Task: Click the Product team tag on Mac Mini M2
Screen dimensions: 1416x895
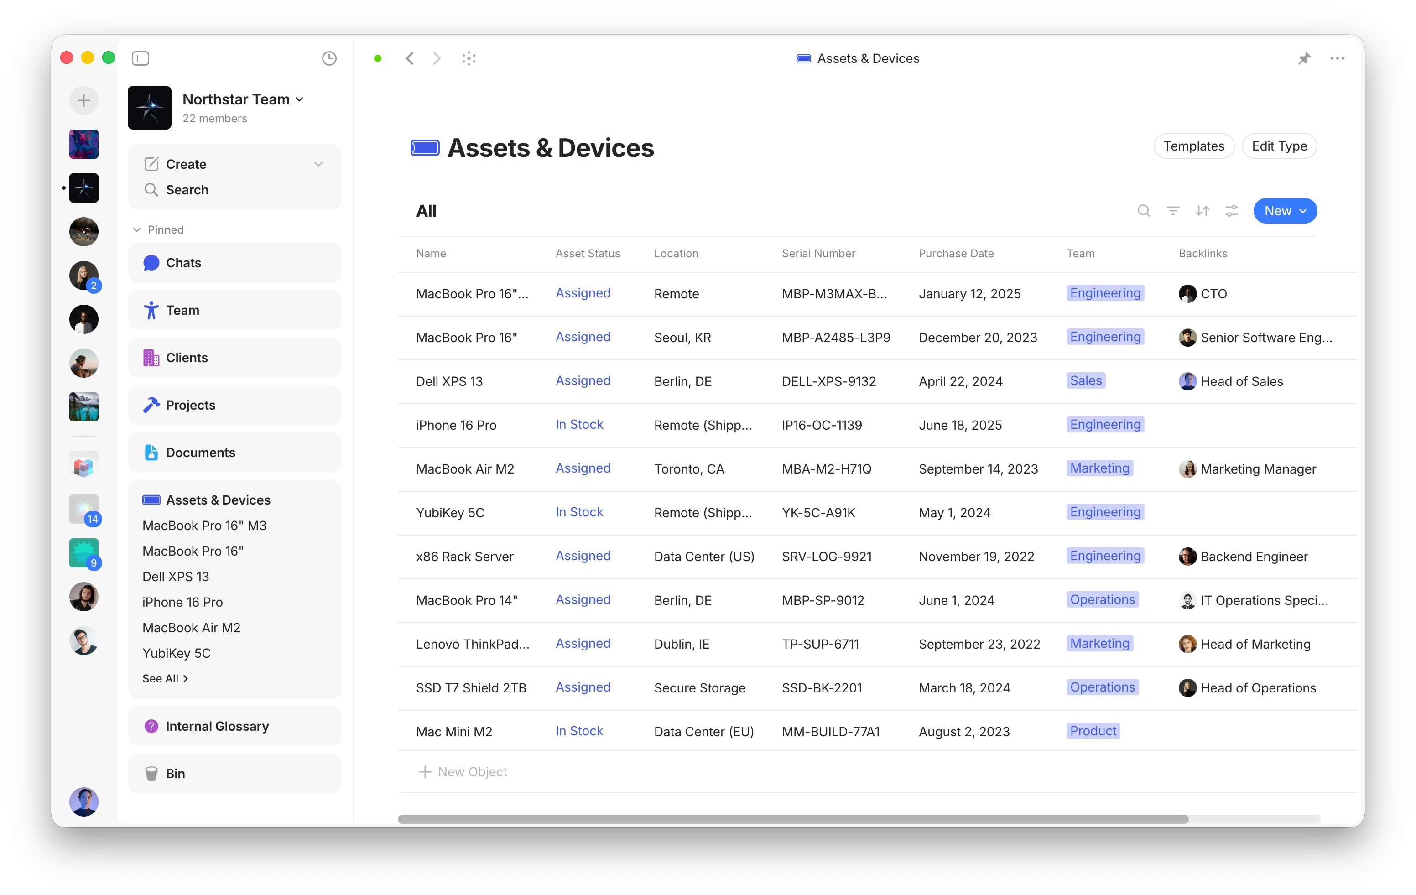Action: [x=1093, y=731]
